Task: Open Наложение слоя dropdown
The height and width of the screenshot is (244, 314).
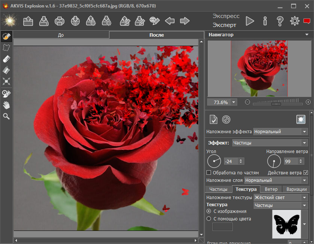Action: tap(276, 180)
